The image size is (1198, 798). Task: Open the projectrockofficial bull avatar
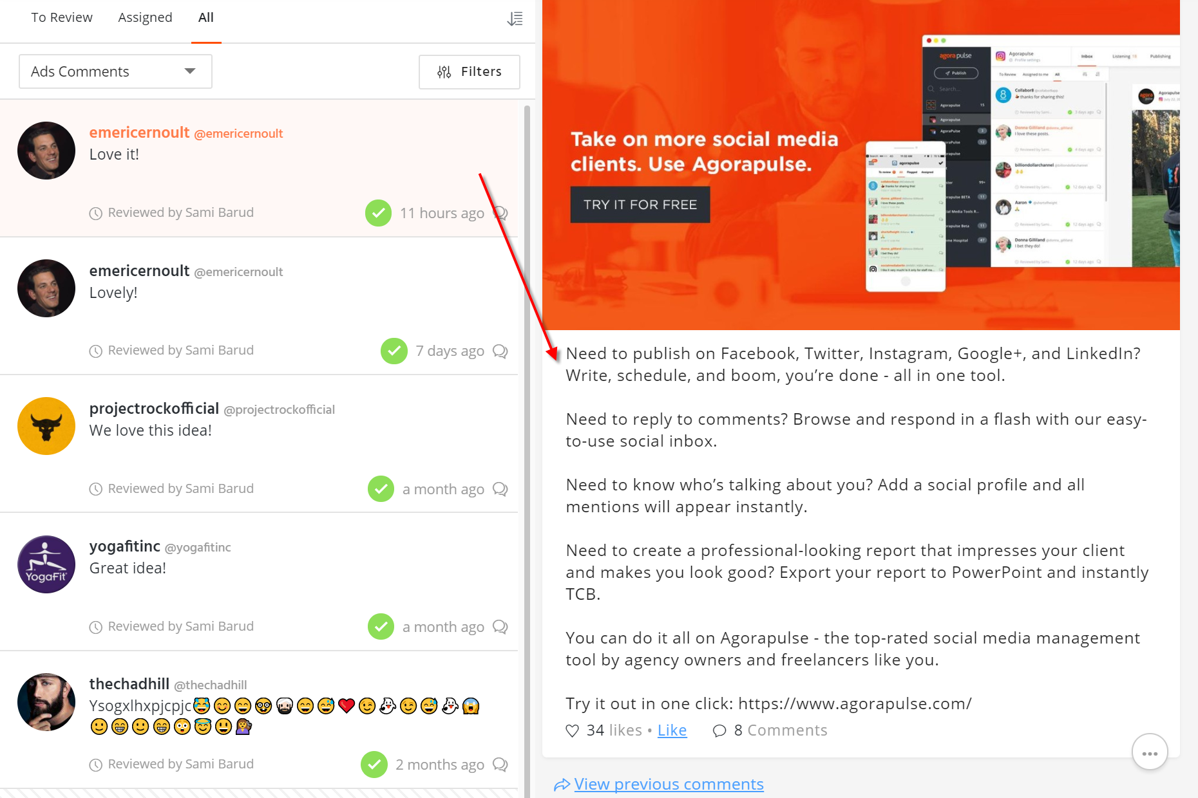(46, 426)
